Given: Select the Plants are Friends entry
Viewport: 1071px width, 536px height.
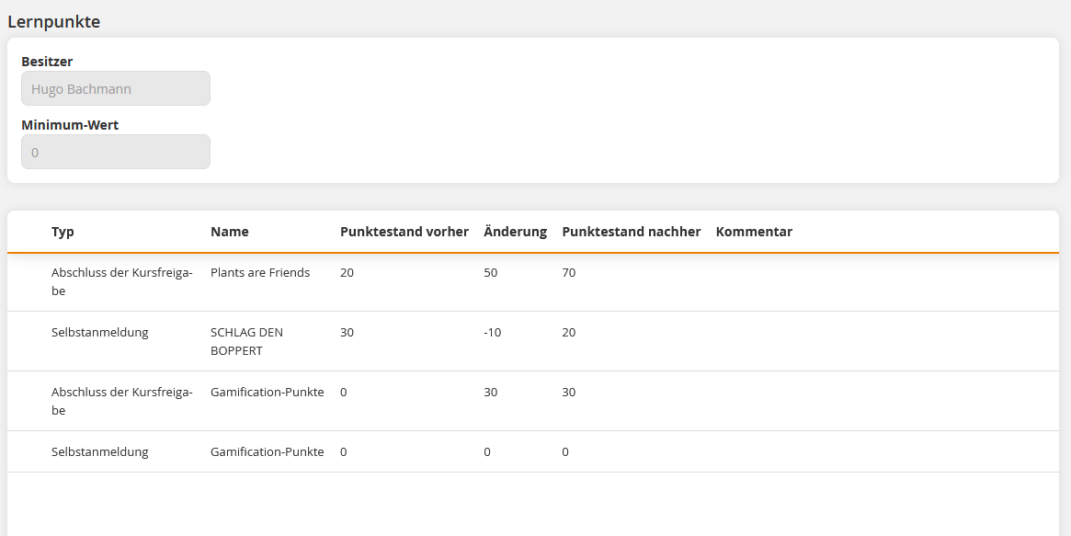Looking at the screenshot, I should click(259, 273).
